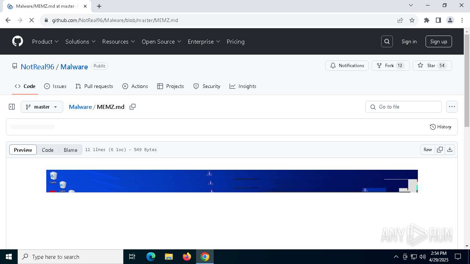Viewport: 470px width, 264px height.
Task: Launch Microsoft Edge from taskbar
Action: pos(151,257)
